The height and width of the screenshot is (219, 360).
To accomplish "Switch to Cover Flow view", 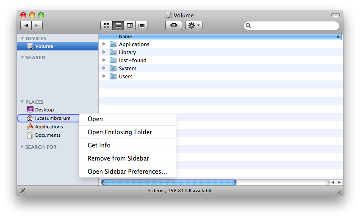I will [x=141, y=25].
